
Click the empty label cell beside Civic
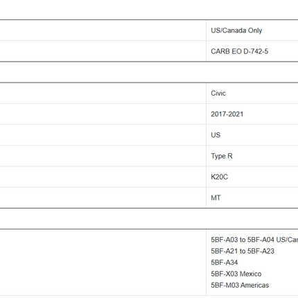[103, 94]
